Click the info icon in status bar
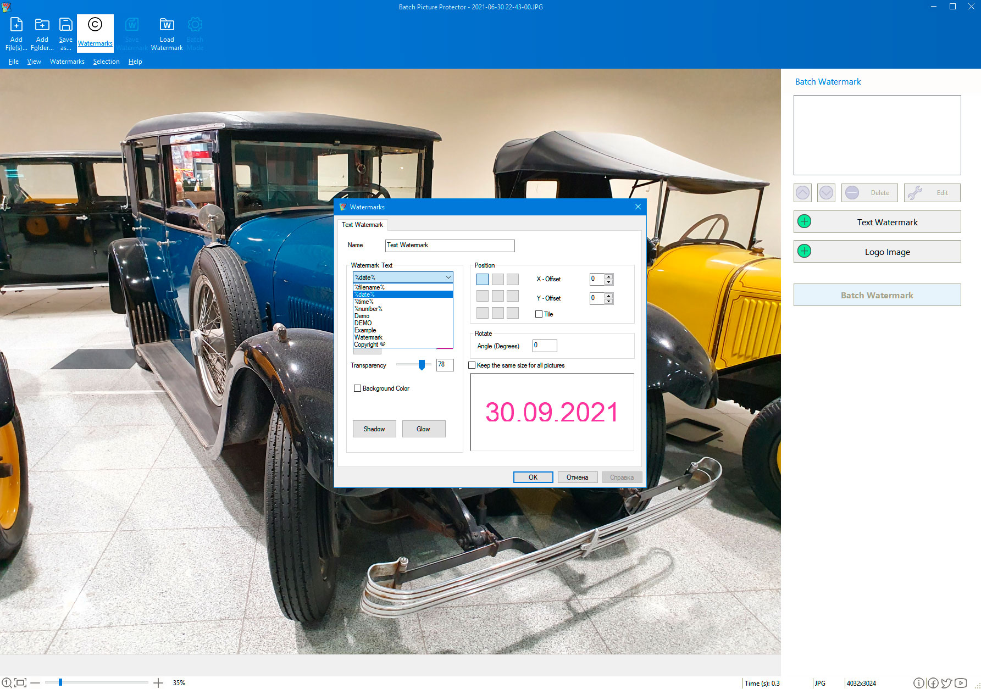Screen dimensions: 981x689 (x=919, y=683)
